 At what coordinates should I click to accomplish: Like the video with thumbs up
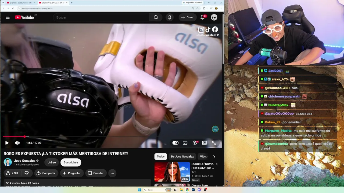point(12,173)
